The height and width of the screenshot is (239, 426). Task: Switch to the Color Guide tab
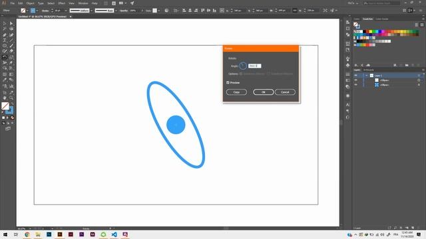click(381, 19)
